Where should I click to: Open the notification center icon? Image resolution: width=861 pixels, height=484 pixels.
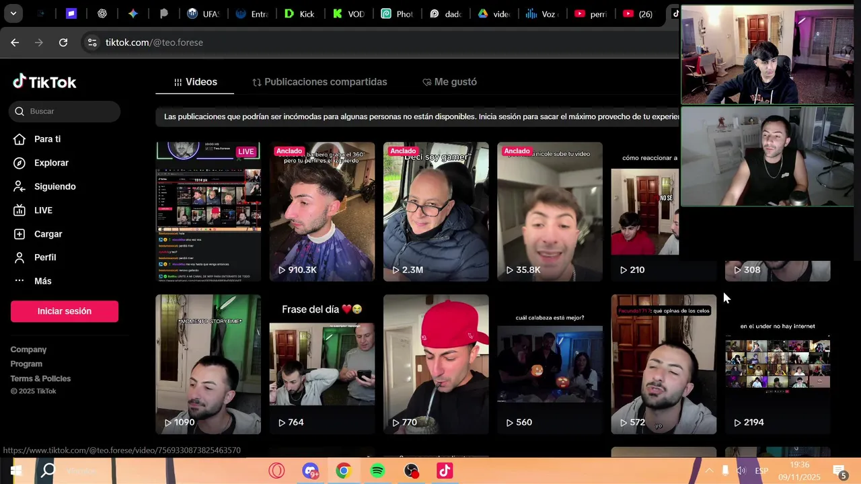pyautogui.click(x=839, y=471)
